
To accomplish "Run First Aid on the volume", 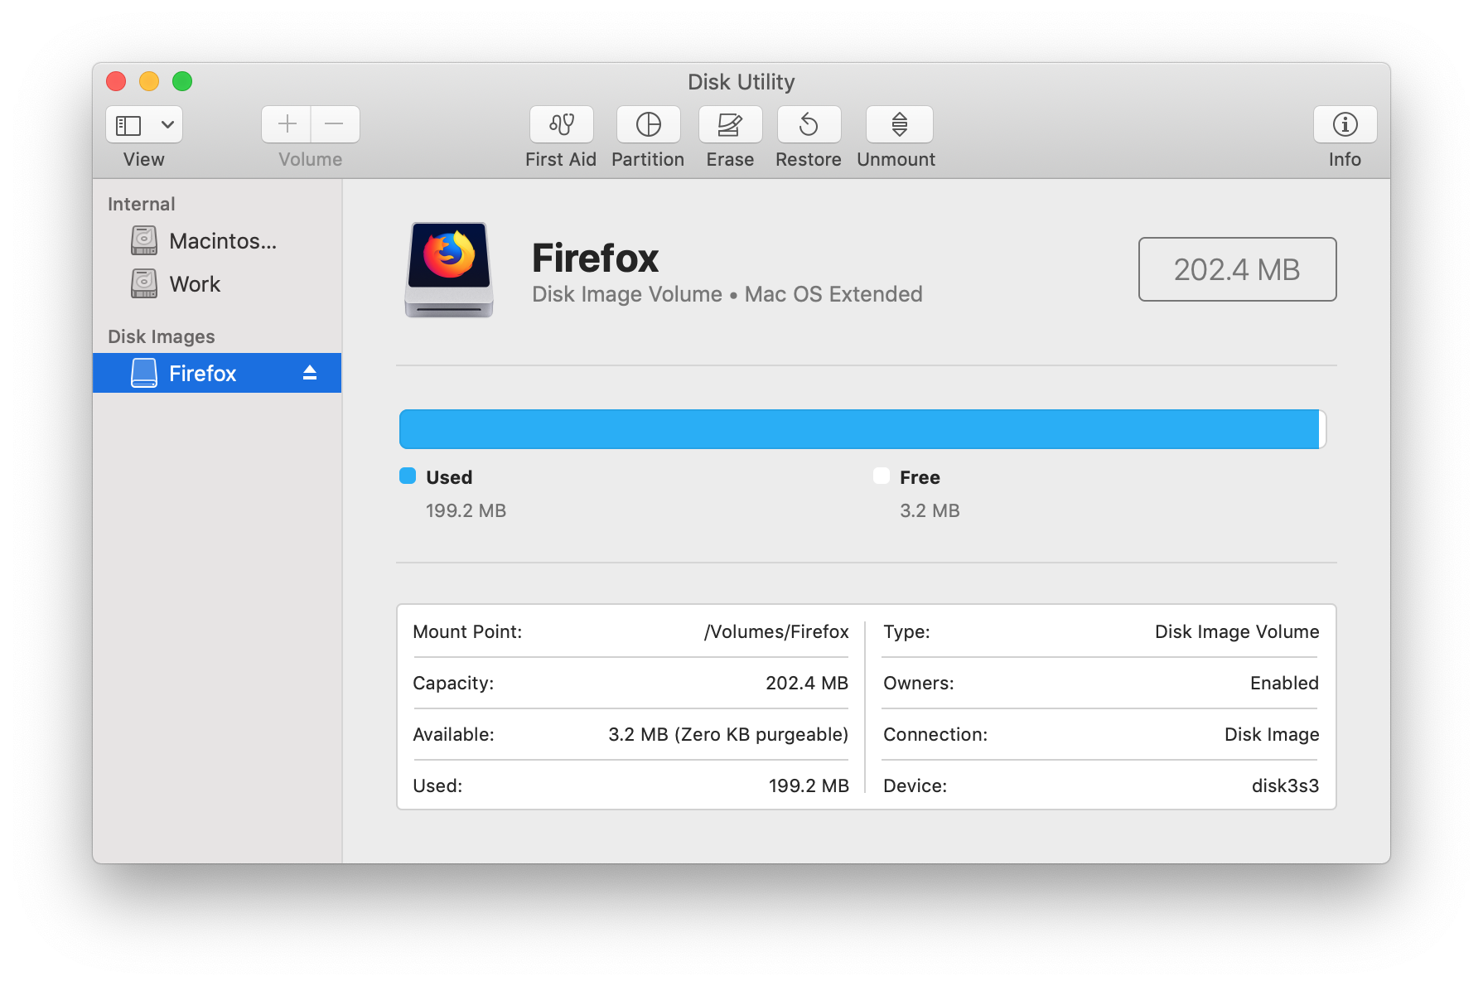I will click(562, 124).
